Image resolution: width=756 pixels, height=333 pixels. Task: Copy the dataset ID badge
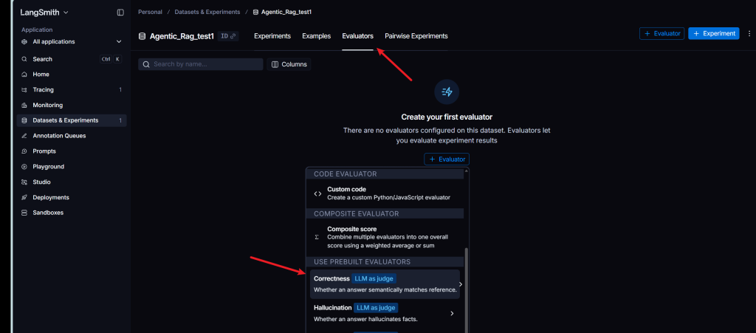(x=228, y=36)
